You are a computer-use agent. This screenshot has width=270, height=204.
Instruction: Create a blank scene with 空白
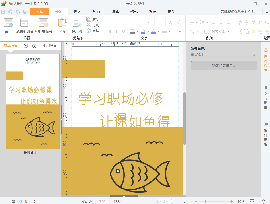tap(8, 25)
